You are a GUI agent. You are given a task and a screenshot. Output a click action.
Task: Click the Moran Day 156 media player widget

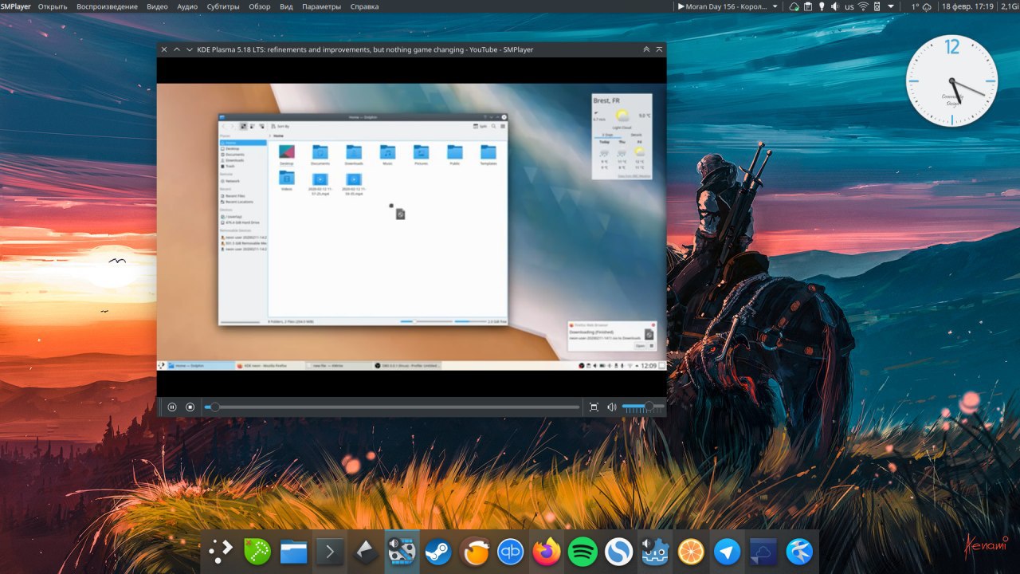click(x=723, y=6)
